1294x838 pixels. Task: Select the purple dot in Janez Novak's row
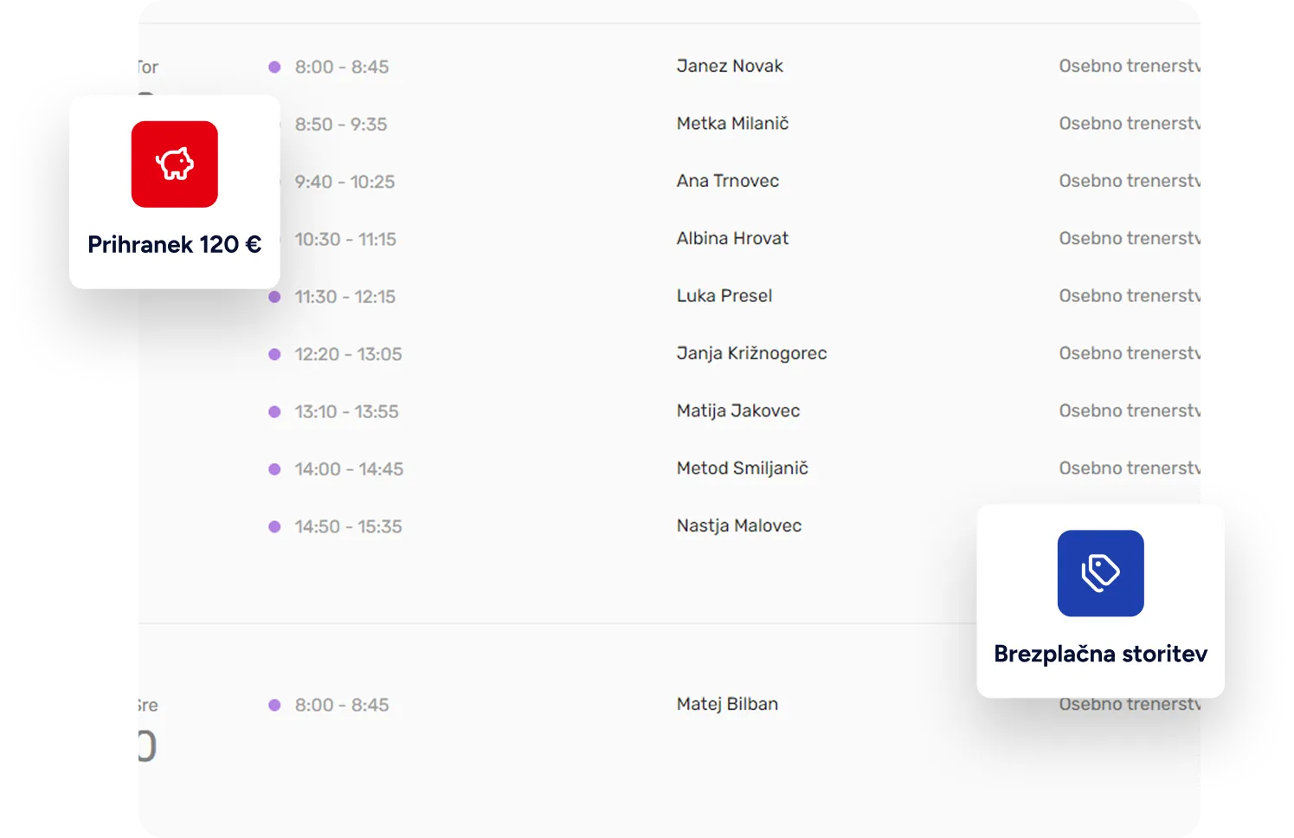coord(274,67)
